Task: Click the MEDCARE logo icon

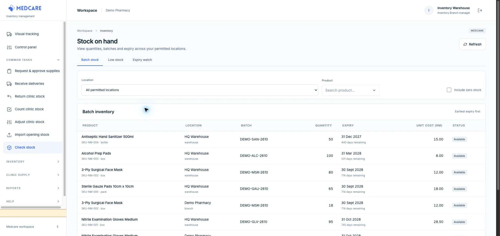Action: click(11, 8)
